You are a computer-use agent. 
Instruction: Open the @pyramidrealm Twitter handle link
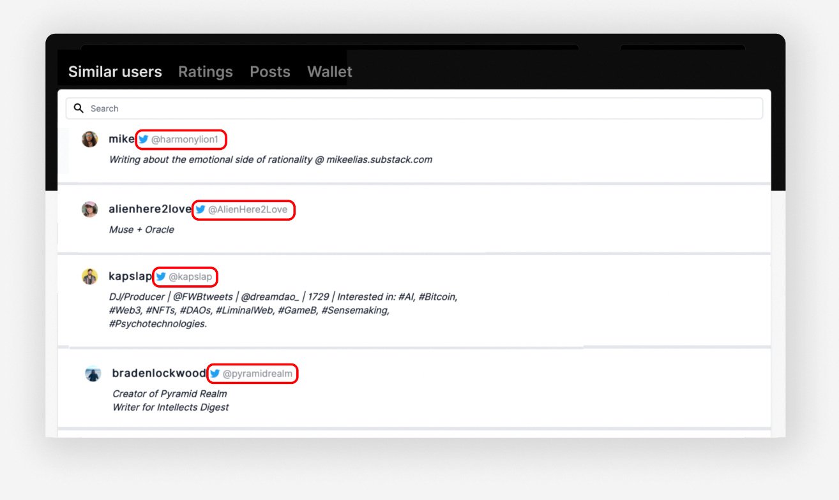click(257, 374)
